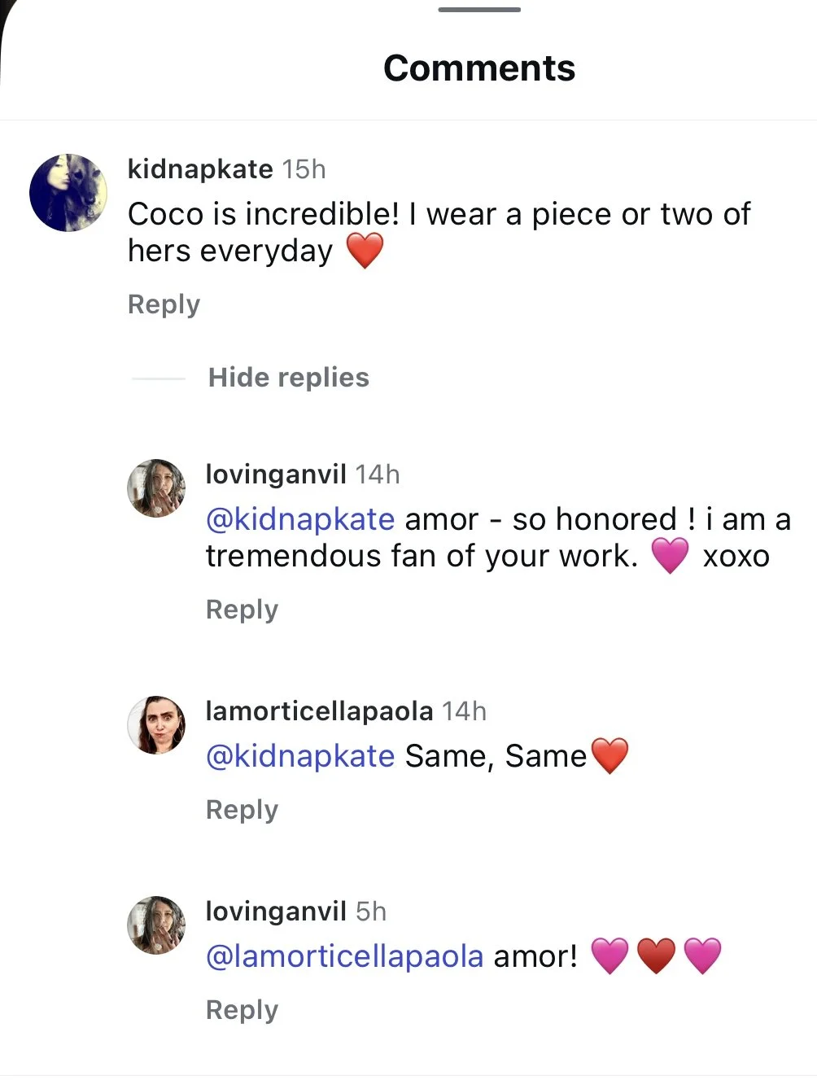Reply to kidnapkate's comment
The height and width of the screenshot is (1080, 817).
coord(164,304)
